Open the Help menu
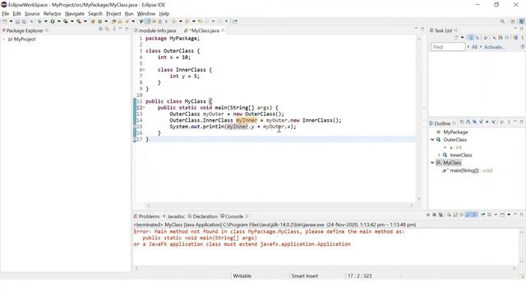 164,14
